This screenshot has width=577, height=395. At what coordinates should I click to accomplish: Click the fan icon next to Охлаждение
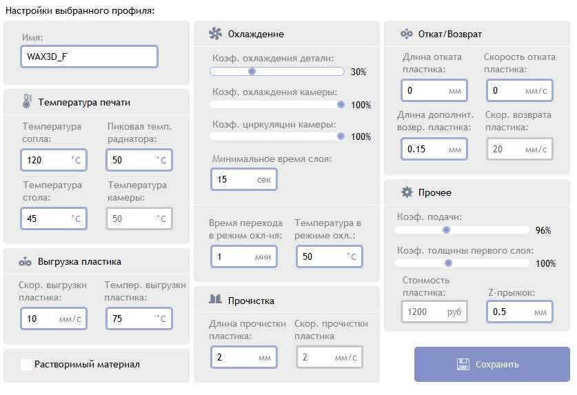pyautogui.click(x=216, y=34)
